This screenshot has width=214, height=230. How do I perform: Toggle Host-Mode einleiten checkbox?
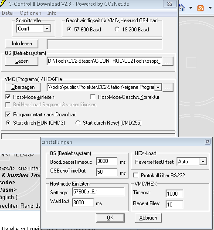[x=8, y=97]
